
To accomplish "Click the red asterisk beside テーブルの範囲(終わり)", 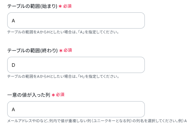I will 61,51.
